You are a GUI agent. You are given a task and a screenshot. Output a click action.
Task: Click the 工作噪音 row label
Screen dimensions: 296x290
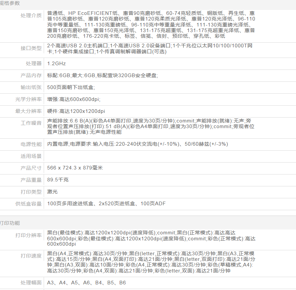coord(31,123)
